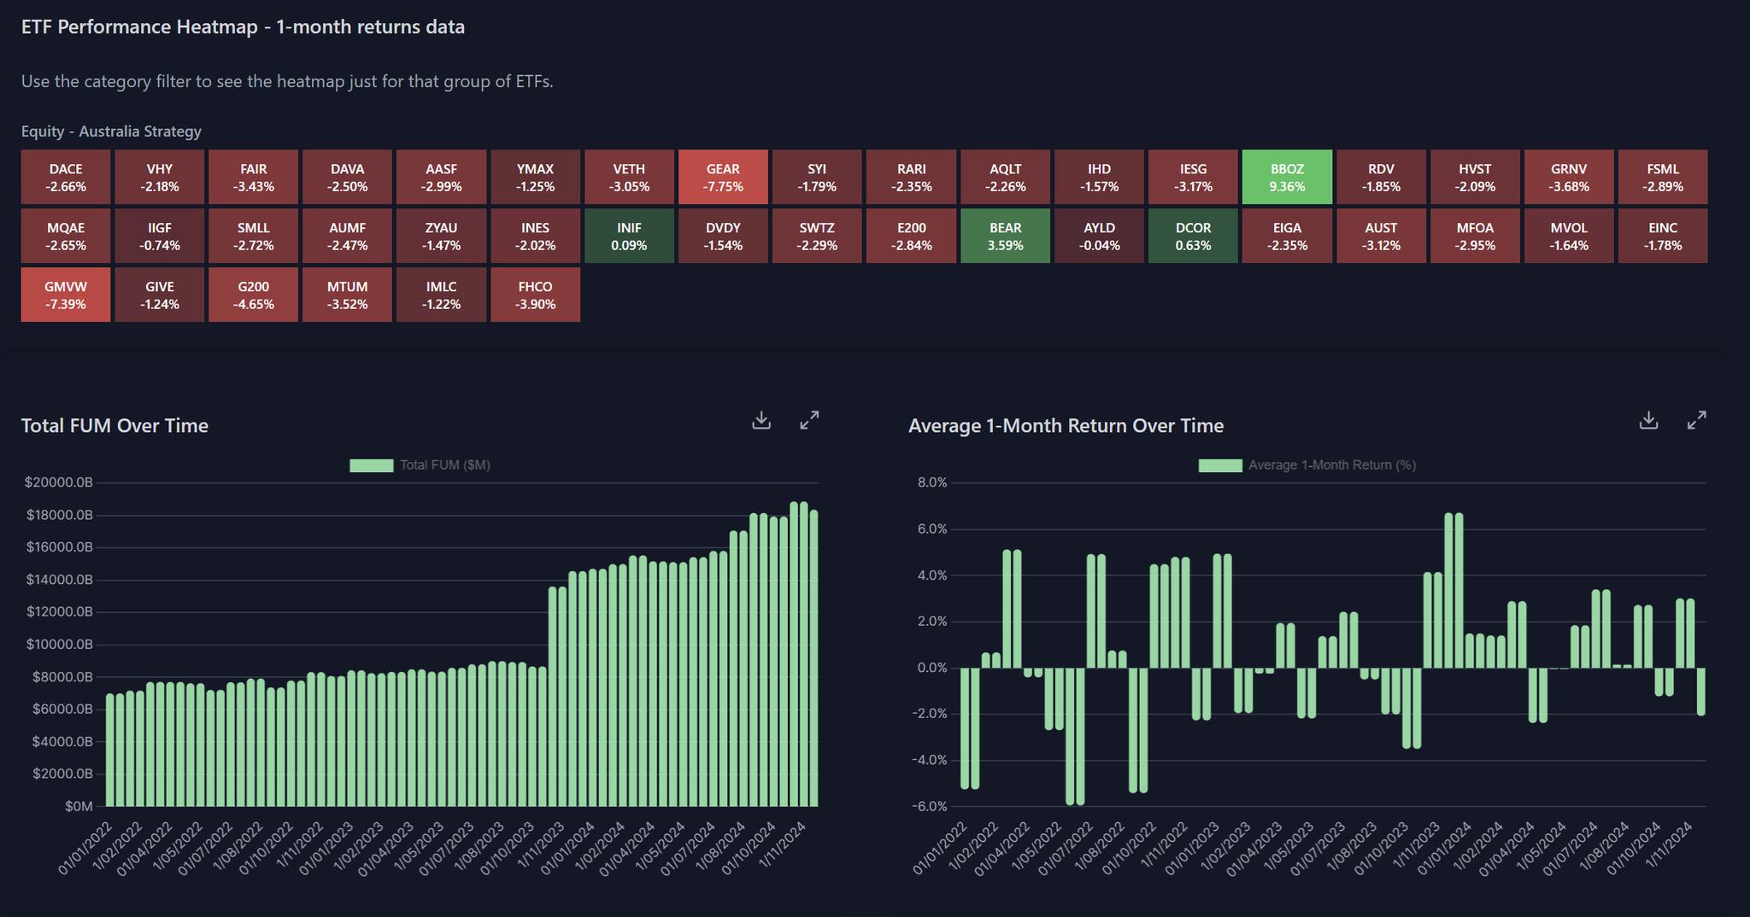Viewport: 1750px width, 917px height.
Task: Select the MVOL -1.64% tile
Action: (1569, 236)
